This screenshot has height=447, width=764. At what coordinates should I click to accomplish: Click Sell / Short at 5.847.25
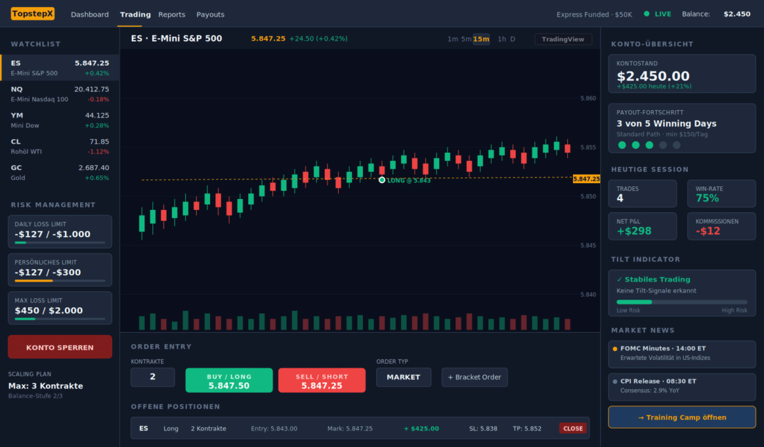pyautogui.click(x=322, y=380)
